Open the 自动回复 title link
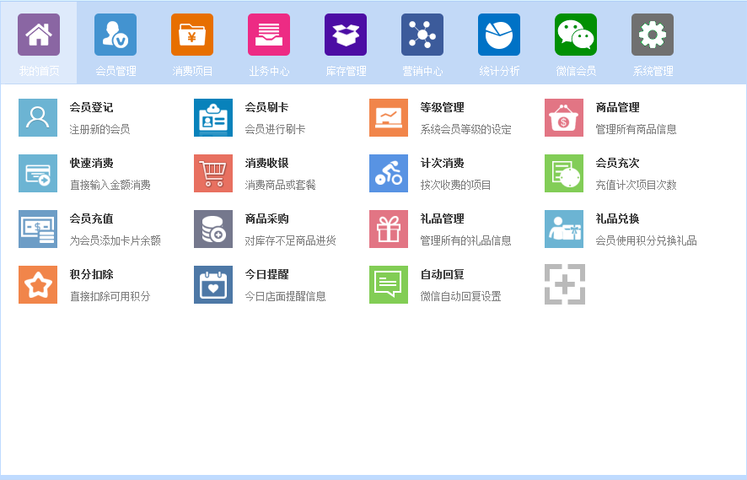The width and height of the screenshot is (747, 480). [x=442, y=275]
